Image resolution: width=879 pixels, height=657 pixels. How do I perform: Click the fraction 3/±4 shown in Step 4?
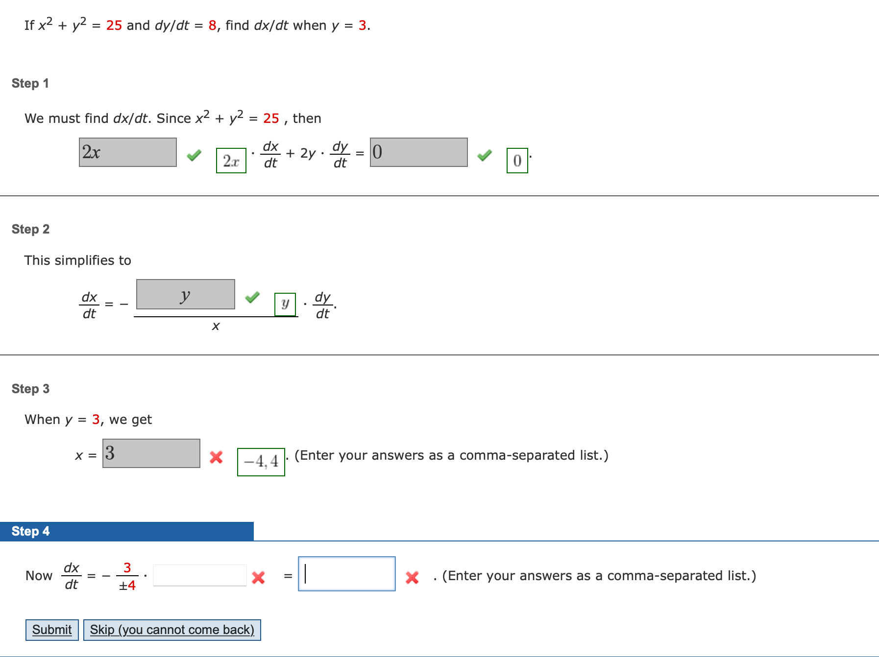pyautogui.click(x=128, y=576)
